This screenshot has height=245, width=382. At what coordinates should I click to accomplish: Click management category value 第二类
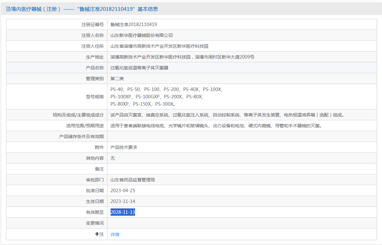coord(117,79)
